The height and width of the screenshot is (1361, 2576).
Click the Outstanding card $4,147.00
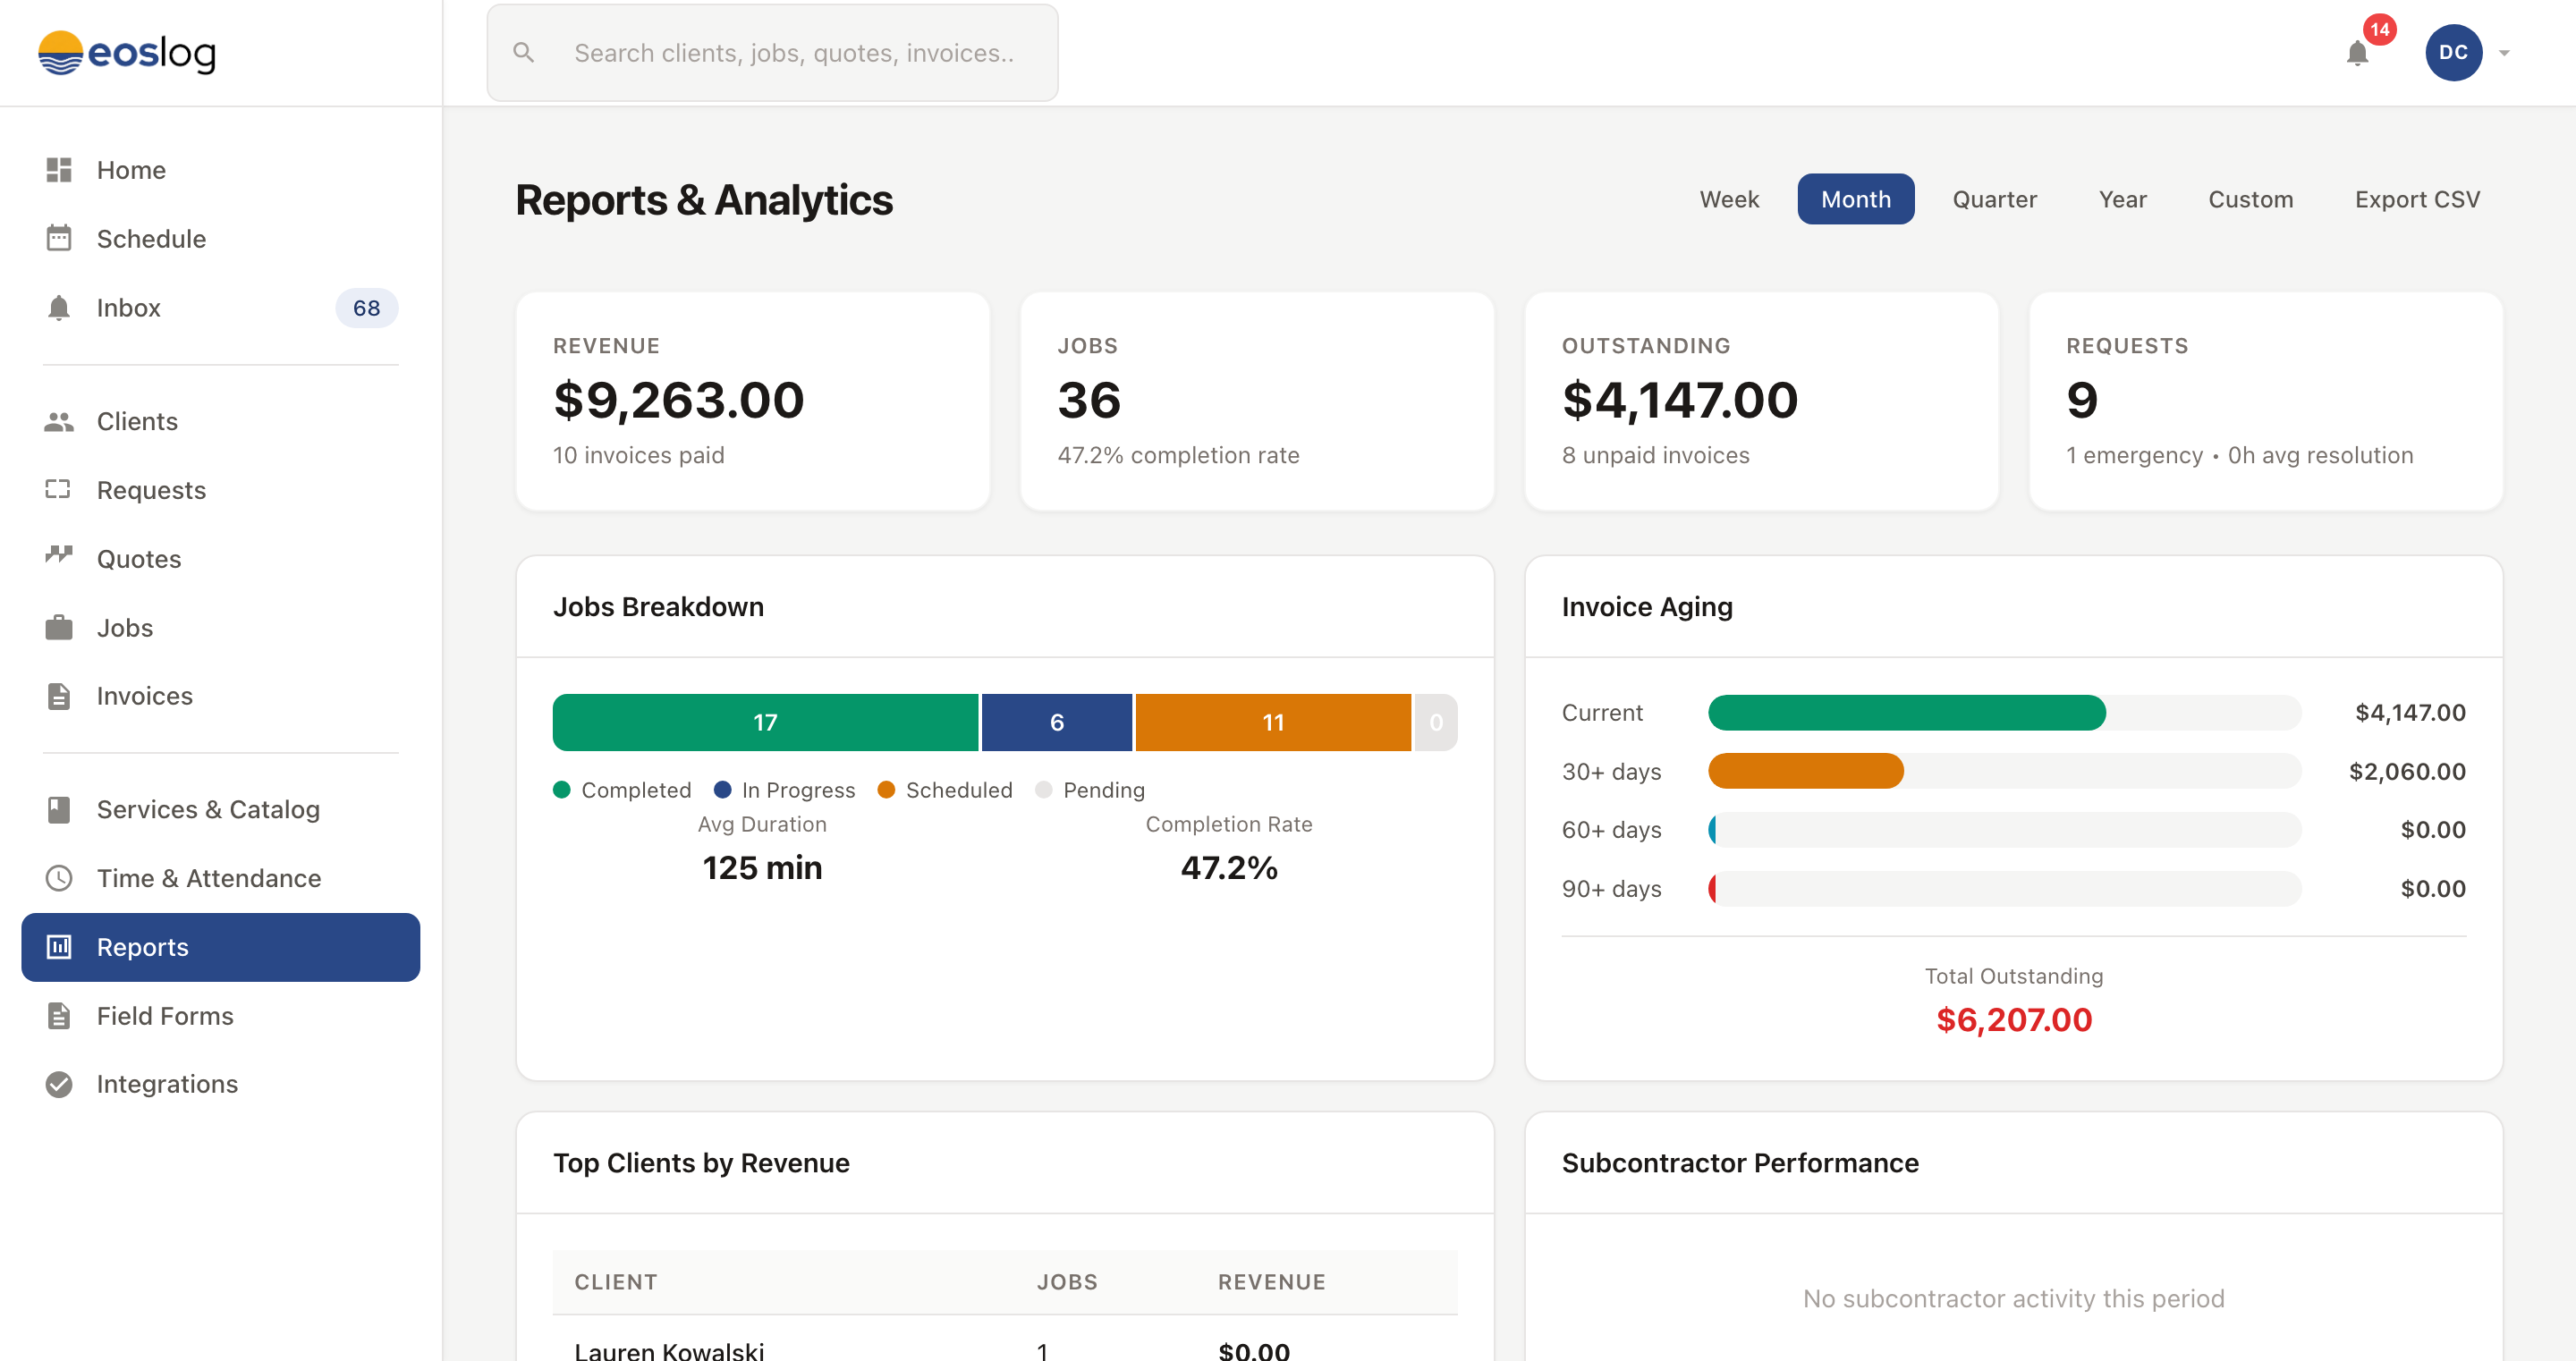pyautogui.click(x=1762, y=401)
